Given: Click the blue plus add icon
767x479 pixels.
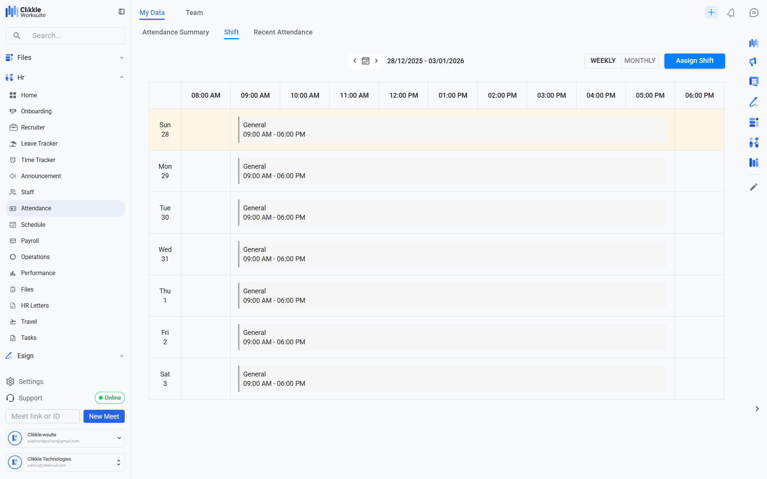Looking at the screenshot, I should click(x=711, y=12).
